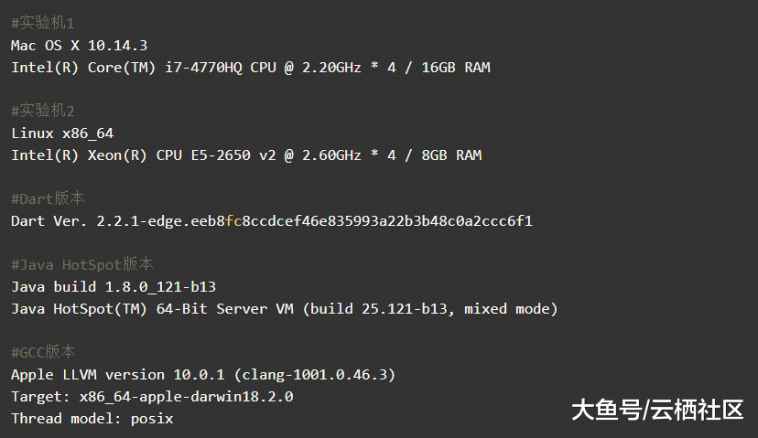Click the Mac OS X 10.14.3 line
The image size is (758, 438).
(x=80, y=45)
